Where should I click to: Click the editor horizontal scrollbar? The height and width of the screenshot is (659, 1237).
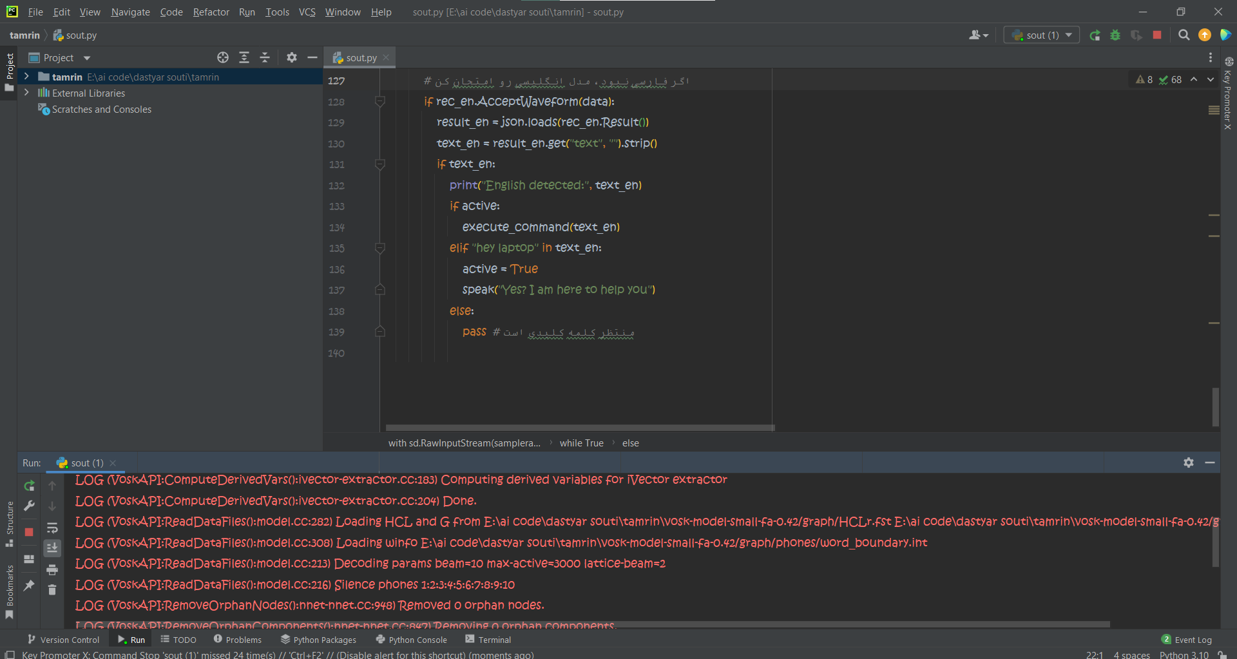tap(580, 428)
